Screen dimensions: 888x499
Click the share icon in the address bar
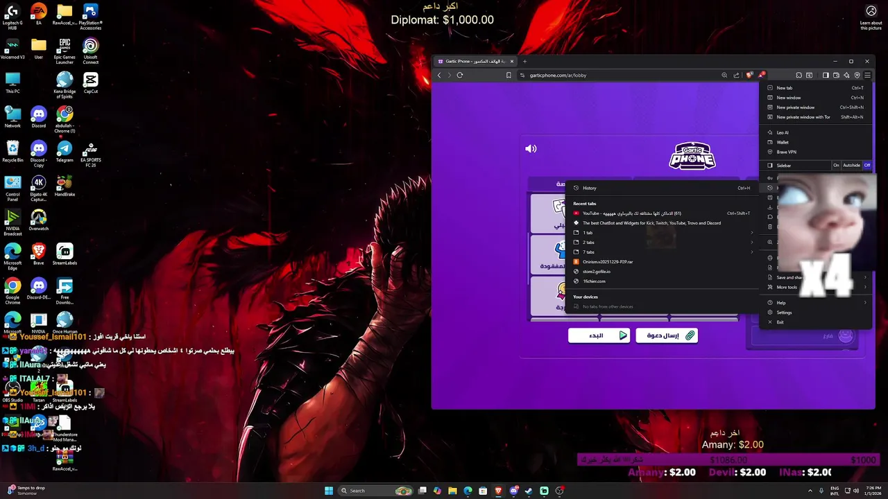736,75
